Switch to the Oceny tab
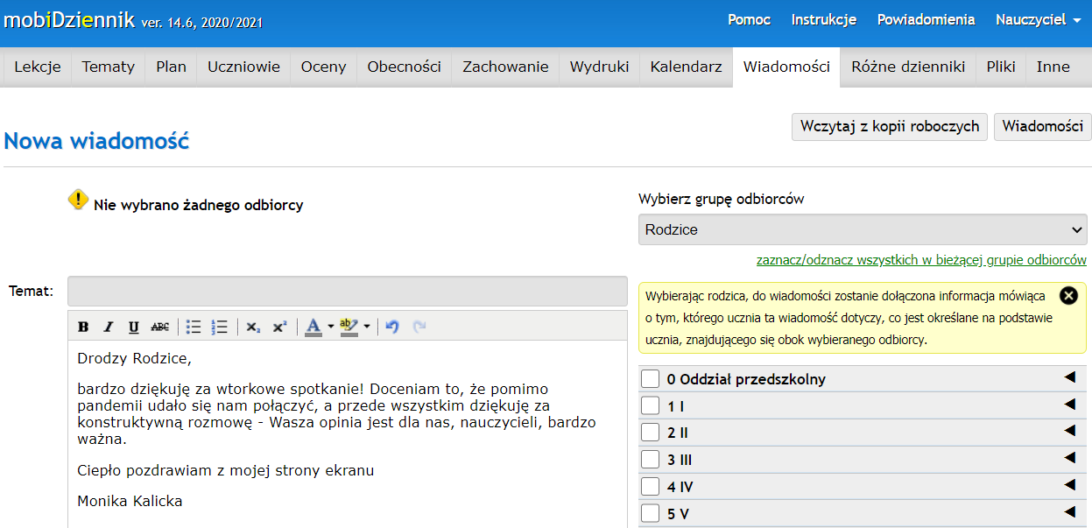This screenshot has width=1092, height=528. click(x=323, y=67)
